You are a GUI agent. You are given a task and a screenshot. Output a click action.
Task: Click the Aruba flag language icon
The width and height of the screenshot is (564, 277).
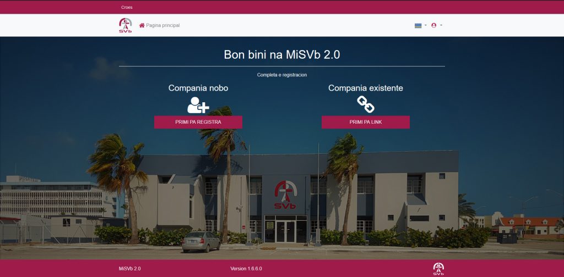[x=418, y=25]
